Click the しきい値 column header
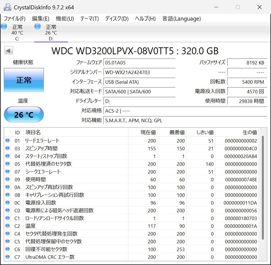Viewport: 271px width, 265px height. tap(201, 132)
